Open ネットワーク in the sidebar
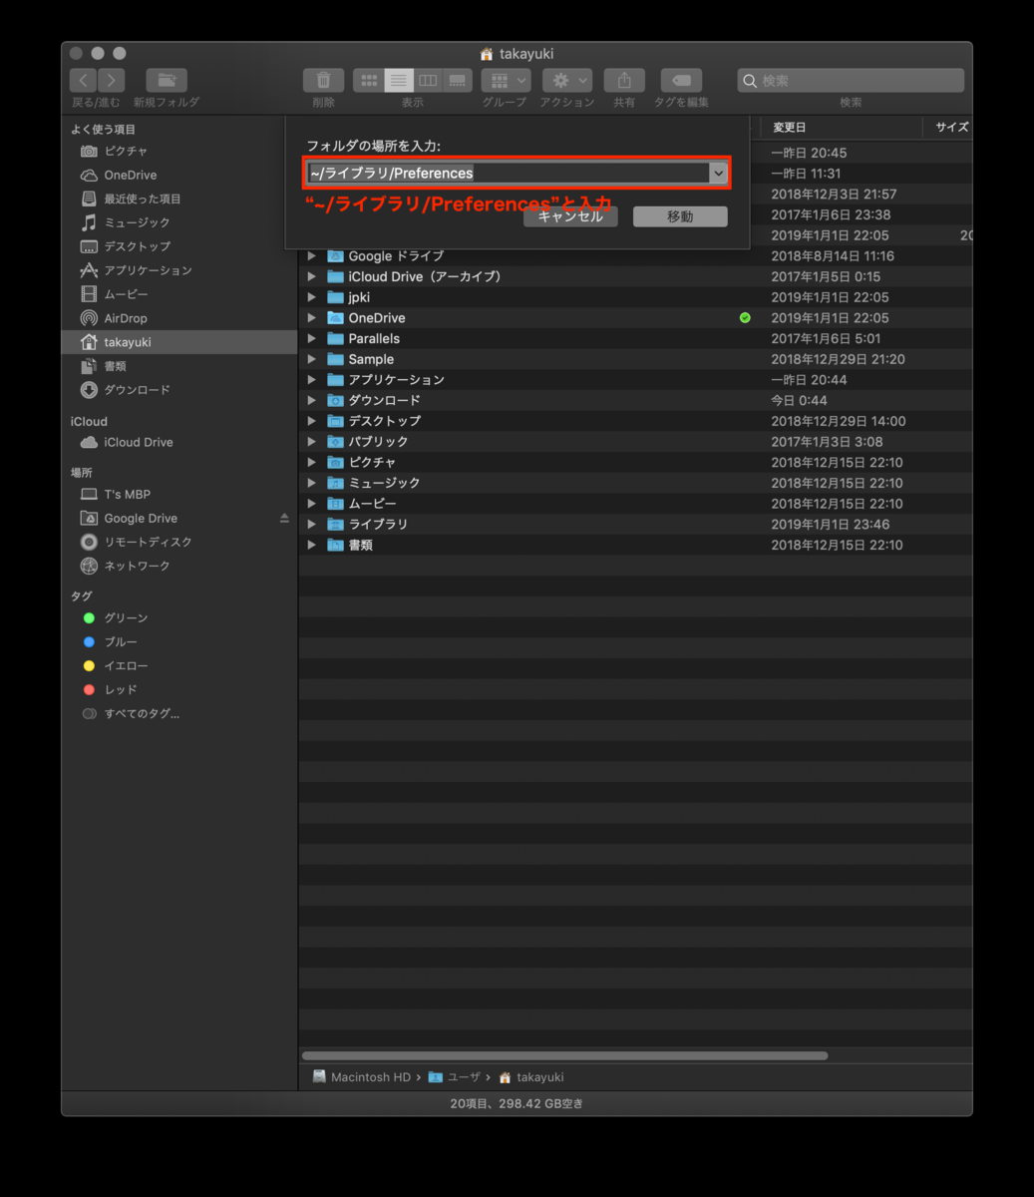This screenshot has height=1197, width=1034. click(x=137, y=566)
